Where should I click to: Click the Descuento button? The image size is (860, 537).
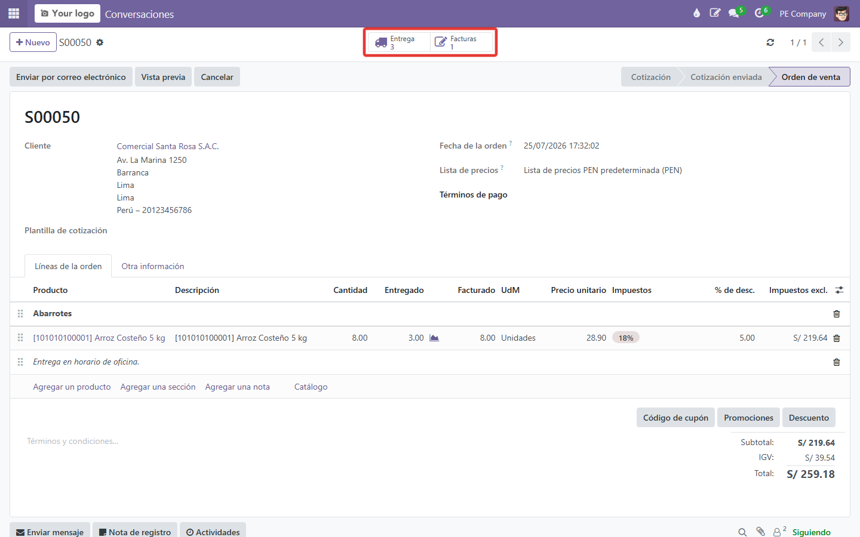pyautogui.click(x=809, y=418)
